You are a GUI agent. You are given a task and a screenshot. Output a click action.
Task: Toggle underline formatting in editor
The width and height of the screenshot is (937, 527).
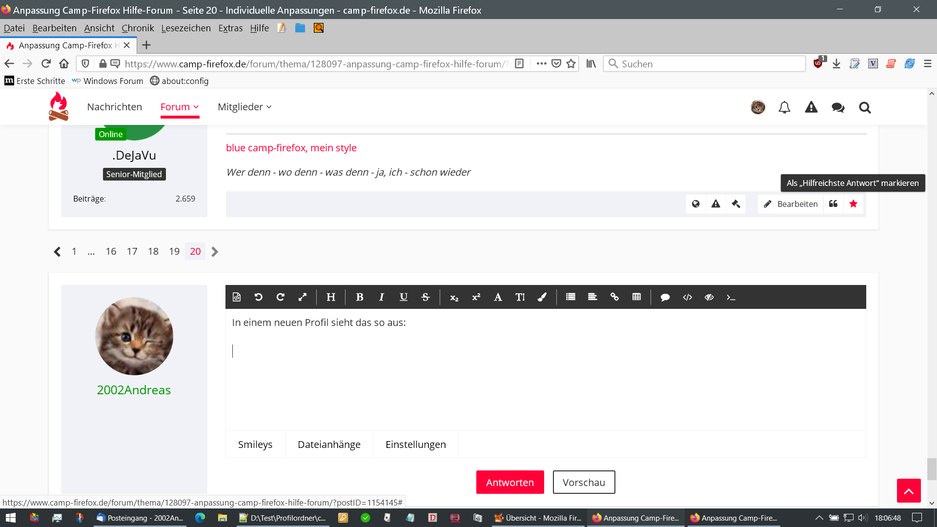[x=404, y=297]
